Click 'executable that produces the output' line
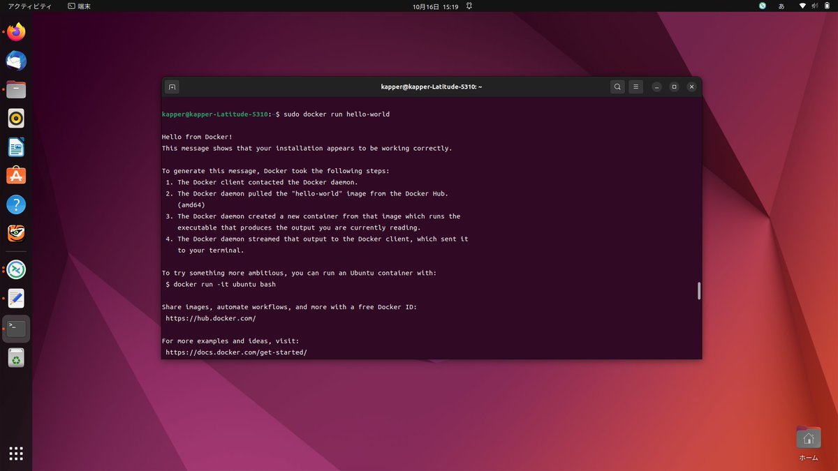This screenshot has width=838, height=471. 299,227
